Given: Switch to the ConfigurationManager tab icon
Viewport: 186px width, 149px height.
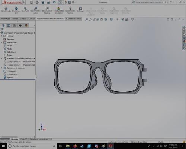Looking at the screenshot, I should (15, 25).
